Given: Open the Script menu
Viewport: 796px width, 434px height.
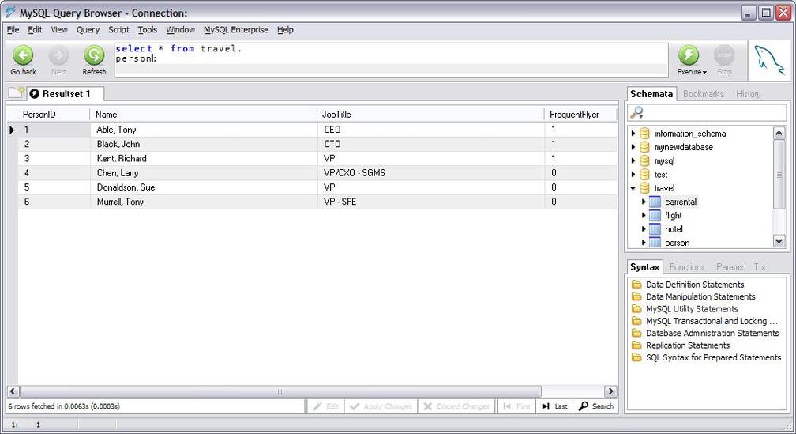Looking at the screenshot, I should tap(118, 30).
